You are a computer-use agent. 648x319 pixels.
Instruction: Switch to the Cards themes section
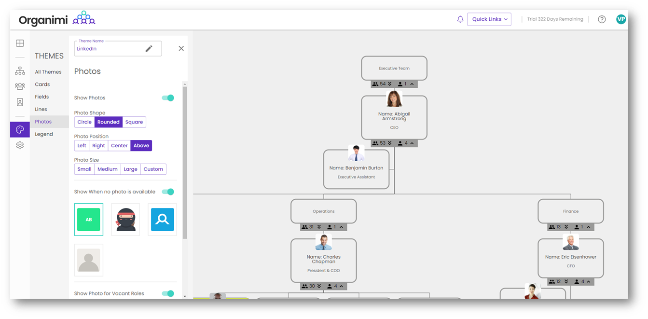(x=42, y=84)
